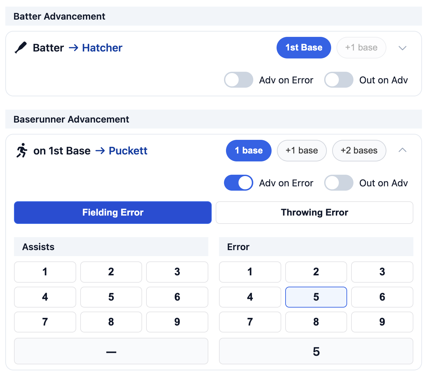Choose +1 base for runner Puckett

[302, 150]
